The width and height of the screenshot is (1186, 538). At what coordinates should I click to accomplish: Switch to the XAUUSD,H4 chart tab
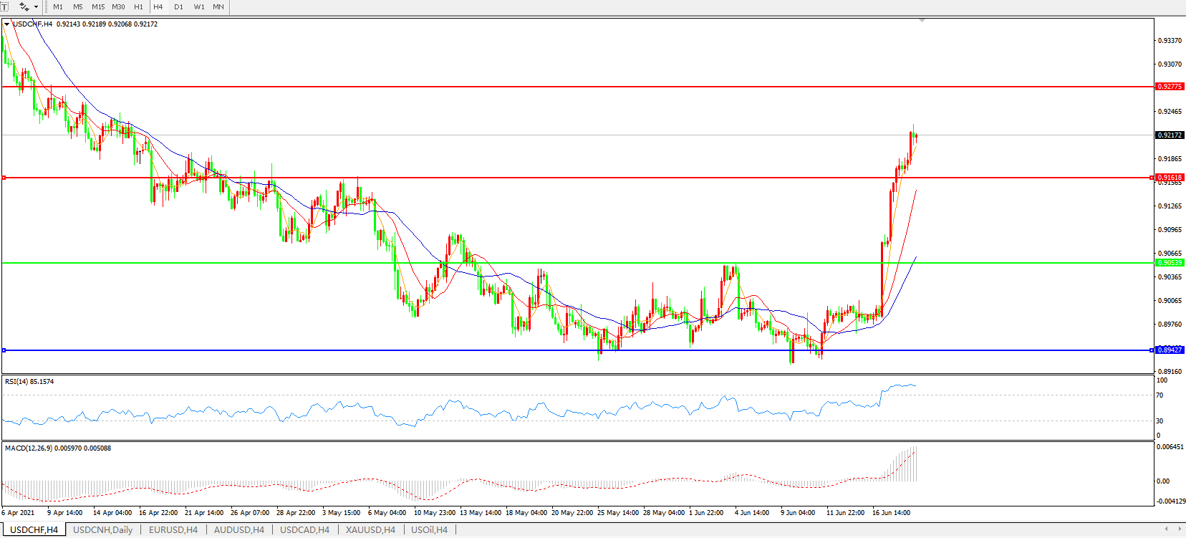pyautogui.click(x=370, y=530)
